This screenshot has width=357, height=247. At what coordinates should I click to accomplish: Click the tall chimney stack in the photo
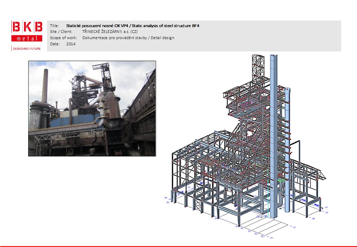(45, 86)
